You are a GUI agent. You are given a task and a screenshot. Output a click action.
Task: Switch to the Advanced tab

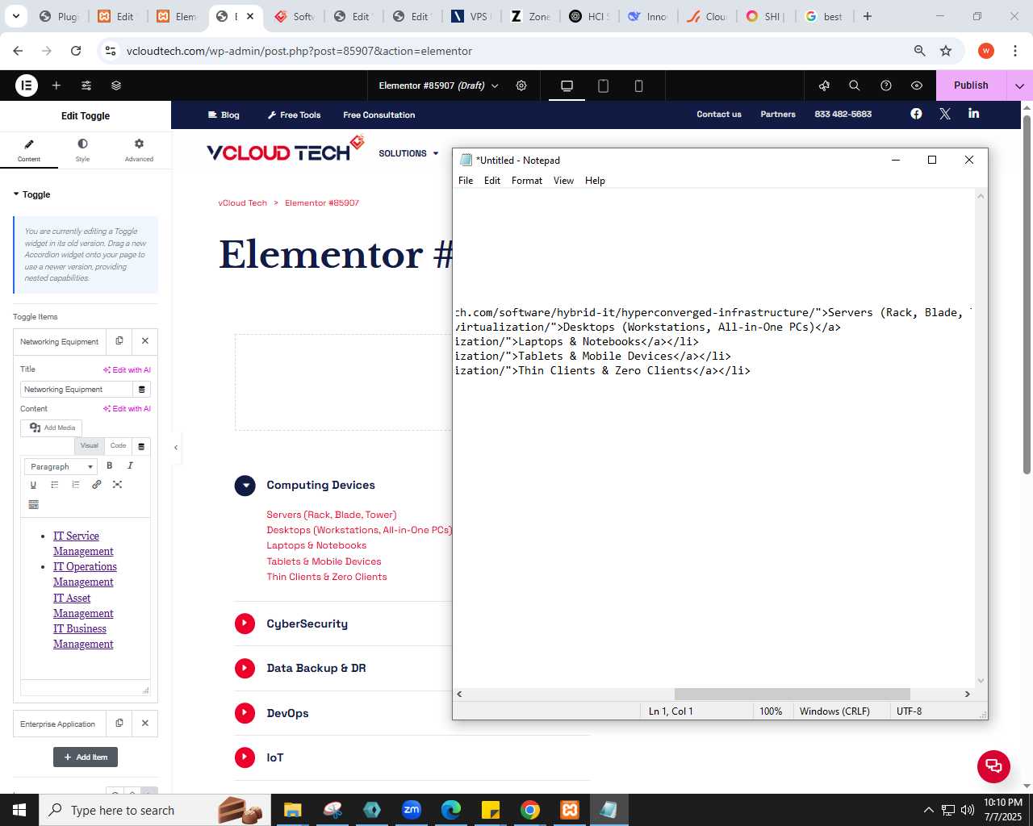[x=139, y=150]
